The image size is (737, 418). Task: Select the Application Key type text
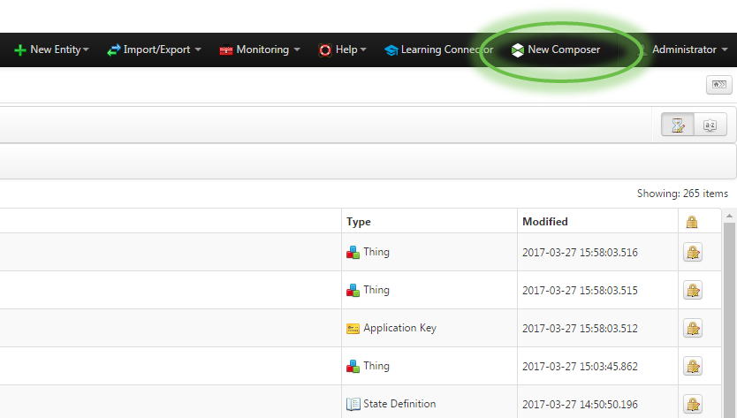(399, 328)
